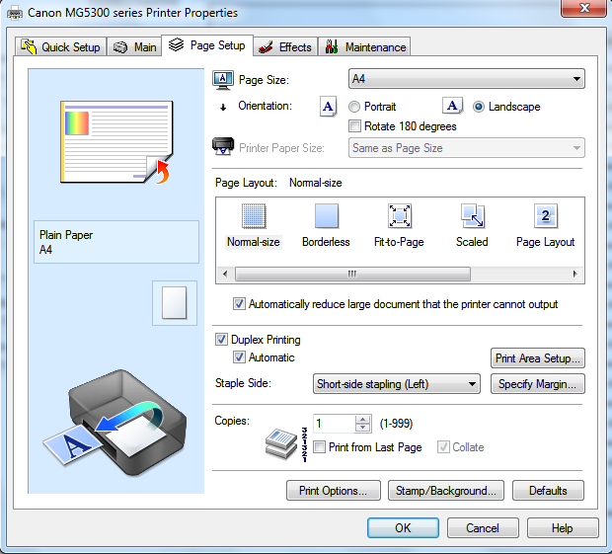This screenshot has height=554, width=612.
Task: Open the Maintenance tab
Action: (x=364, y=47)
